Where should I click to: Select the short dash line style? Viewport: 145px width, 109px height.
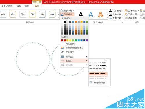tap(98, 68)
